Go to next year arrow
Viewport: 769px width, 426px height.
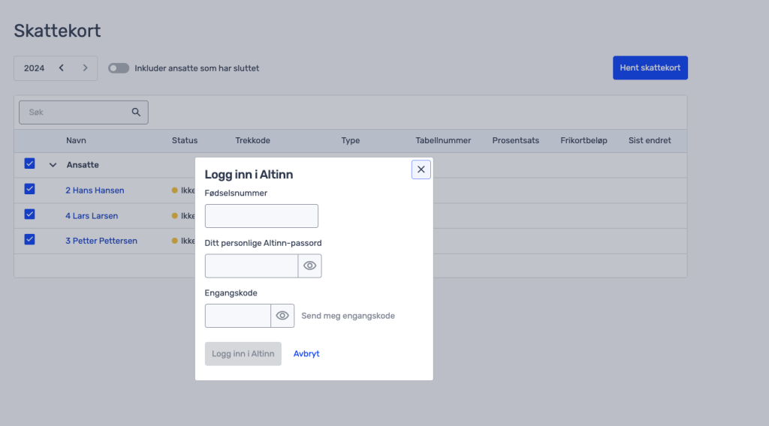click(x=85, y=68)
